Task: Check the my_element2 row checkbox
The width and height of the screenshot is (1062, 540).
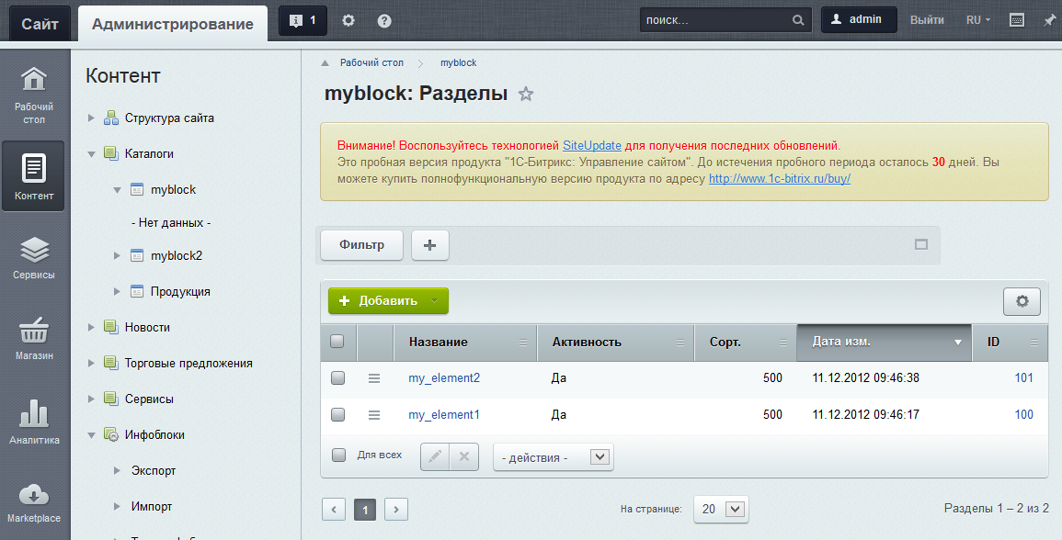Action: (x=338, y=378)
